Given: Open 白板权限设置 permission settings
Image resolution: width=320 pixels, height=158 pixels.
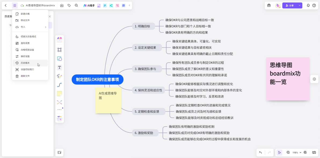Looking at the screenshot, I should pyautogui.click(x=30, y=50).
